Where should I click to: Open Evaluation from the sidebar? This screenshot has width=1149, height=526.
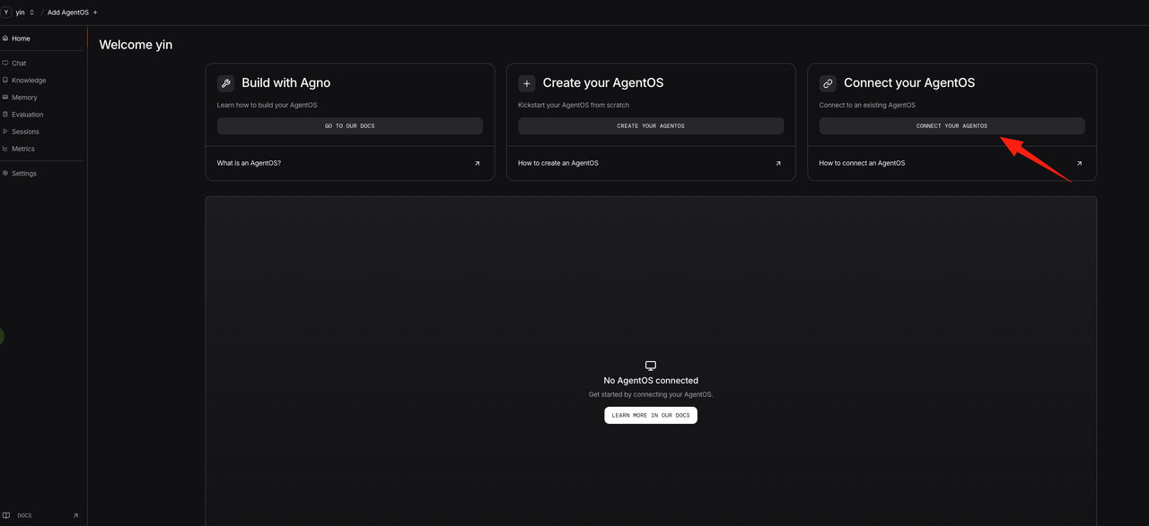pos(27,115)
